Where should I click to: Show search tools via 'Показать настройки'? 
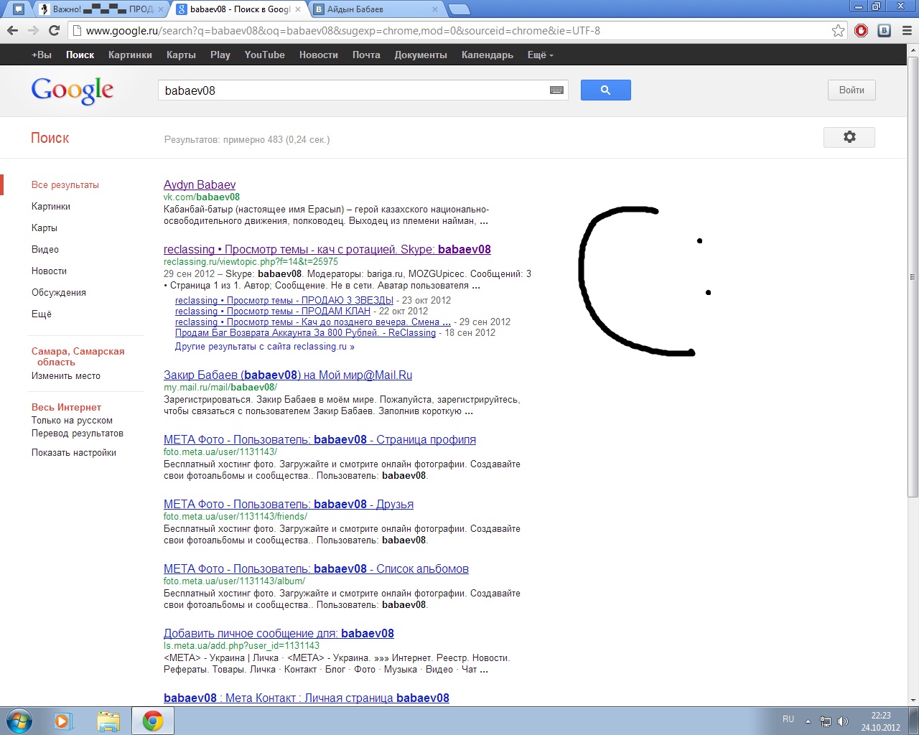coord(73,452)
